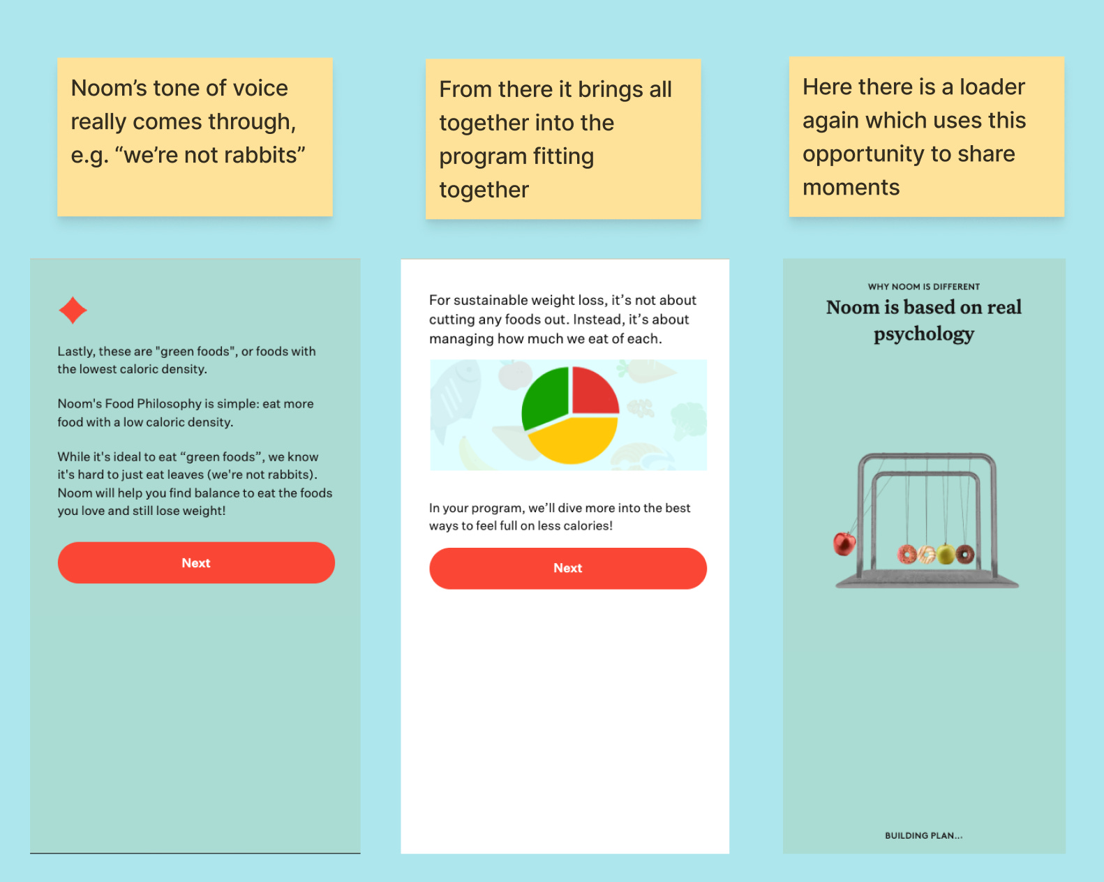Click the red four-point star icon
The image size is (1104, 882).
tap(73, 311)
